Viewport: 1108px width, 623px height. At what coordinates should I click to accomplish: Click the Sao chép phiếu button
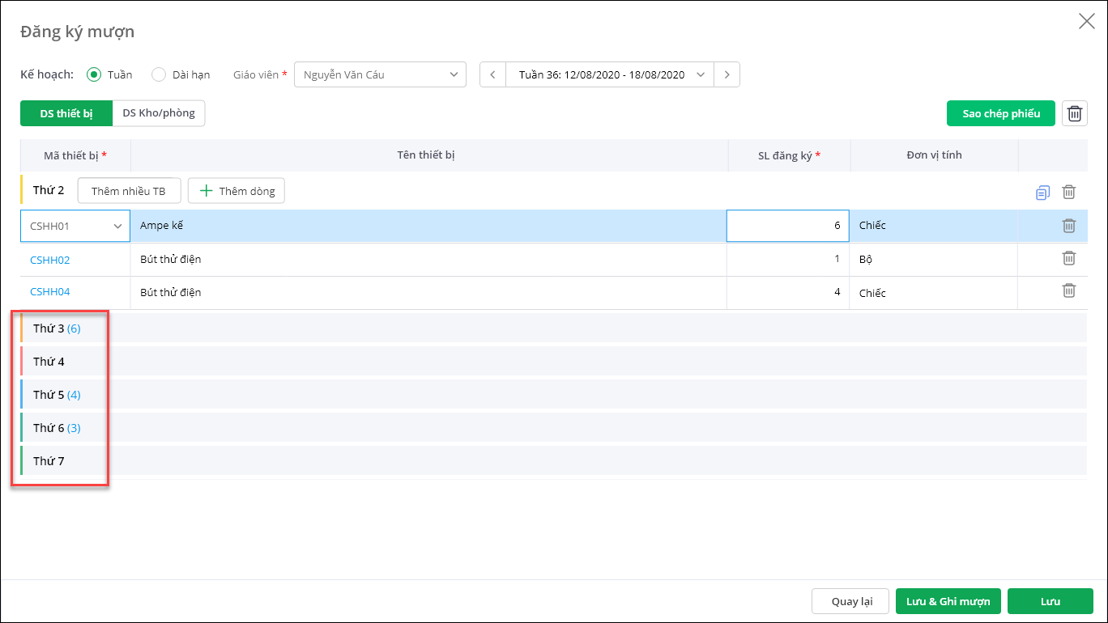(1001, 113)
